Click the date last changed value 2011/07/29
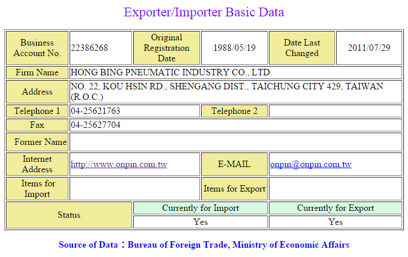The image size is (408, 257). click(369, 48)
